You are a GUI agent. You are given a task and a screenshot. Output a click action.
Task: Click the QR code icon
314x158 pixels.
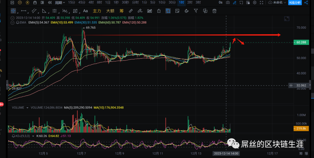point(248,2)
